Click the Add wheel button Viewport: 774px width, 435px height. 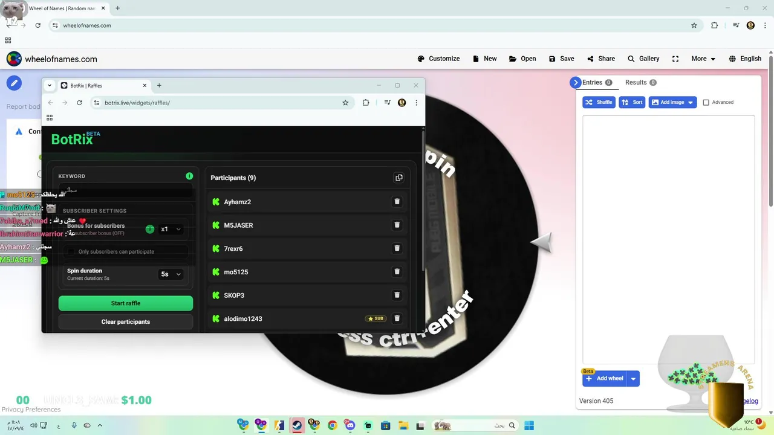pos(605,378)
